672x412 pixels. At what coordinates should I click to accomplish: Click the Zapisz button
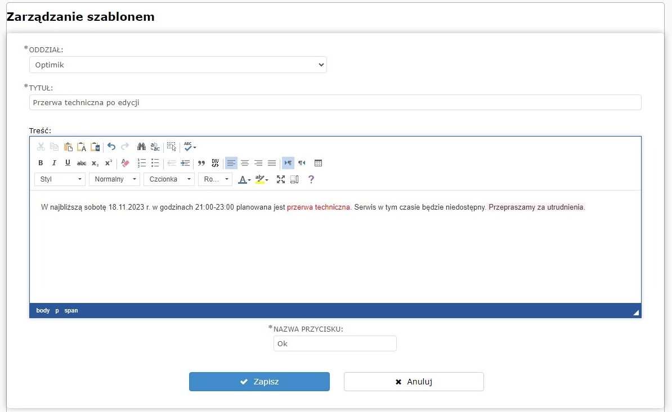click(x=259, y=382)
